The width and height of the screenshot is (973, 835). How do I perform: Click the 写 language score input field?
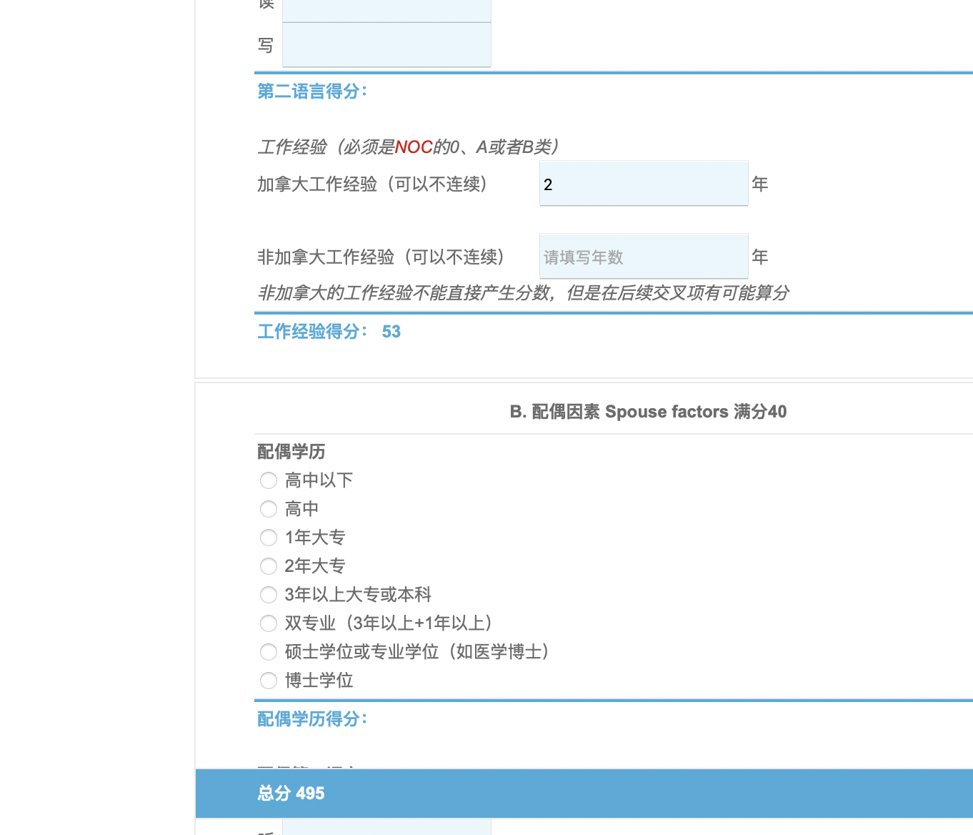[x=386, y=45]
